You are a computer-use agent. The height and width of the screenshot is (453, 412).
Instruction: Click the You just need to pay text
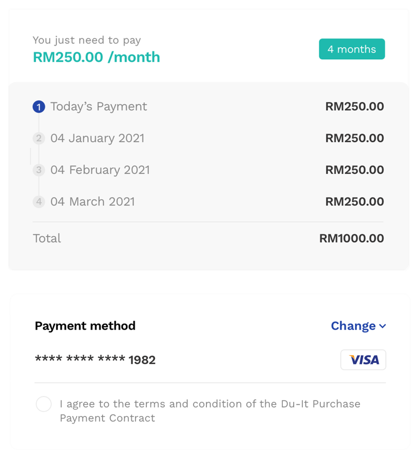(86, 40)
